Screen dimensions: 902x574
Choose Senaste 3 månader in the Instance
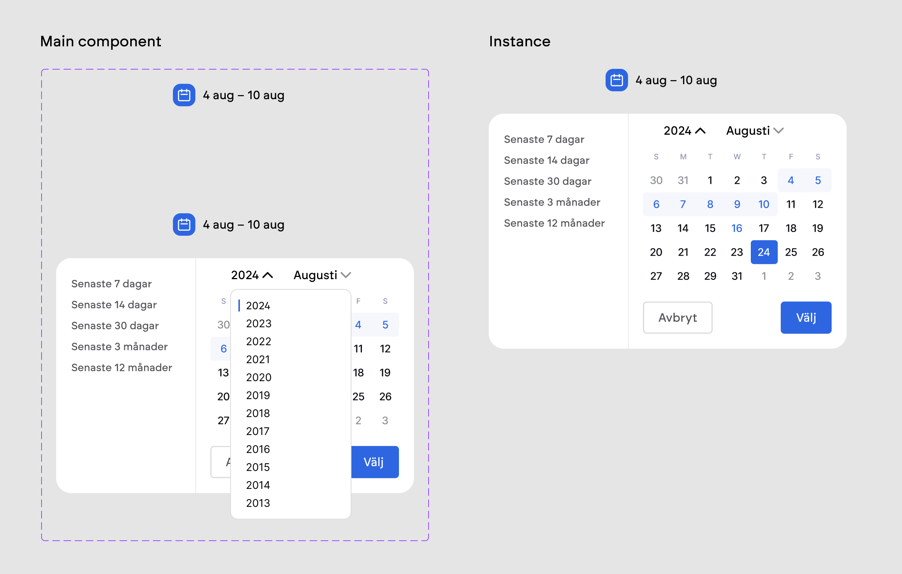tap(552, 202)
